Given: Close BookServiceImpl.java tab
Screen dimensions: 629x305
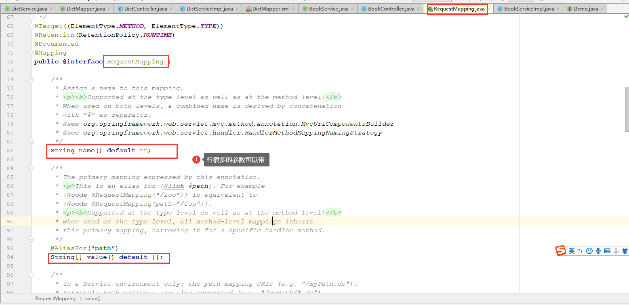Looking at the screenshot, I should (558, 8).
